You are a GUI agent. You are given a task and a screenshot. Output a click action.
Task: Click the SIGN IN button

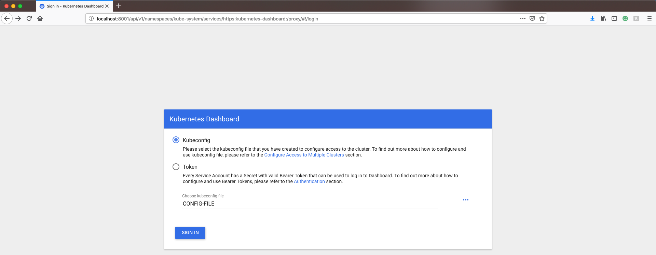[190, 232]
